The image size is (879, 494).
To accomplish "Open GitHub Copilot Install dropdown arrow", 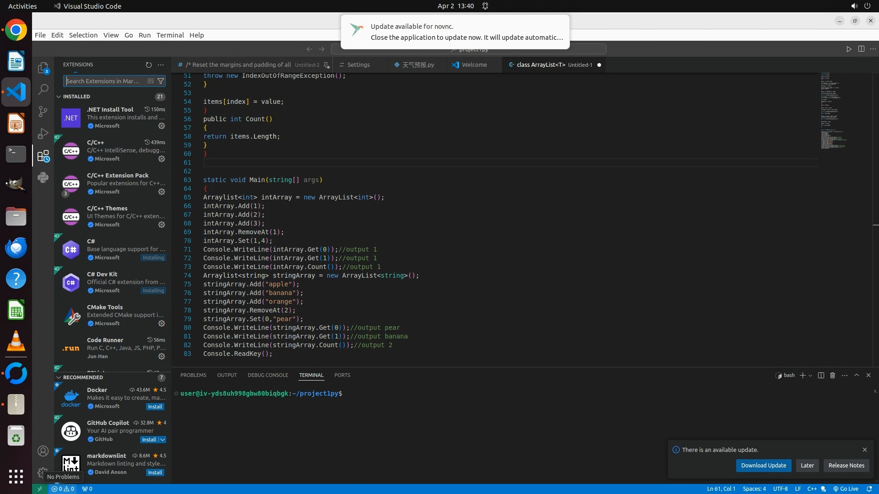I will (163, 440).
